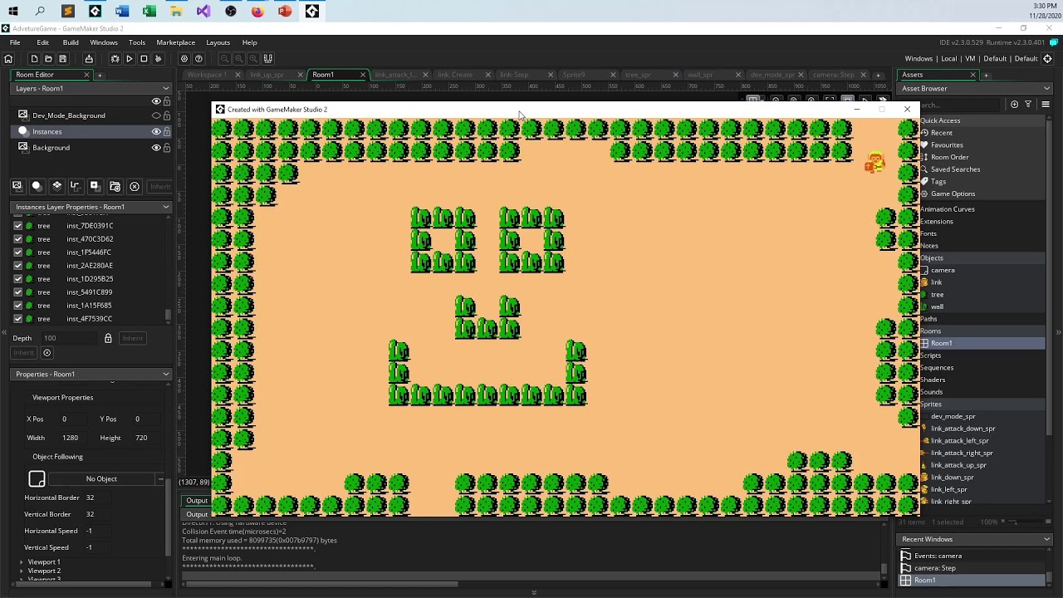Click the No Object button
Screen dimensions: 1063x598
pos(101,478)
